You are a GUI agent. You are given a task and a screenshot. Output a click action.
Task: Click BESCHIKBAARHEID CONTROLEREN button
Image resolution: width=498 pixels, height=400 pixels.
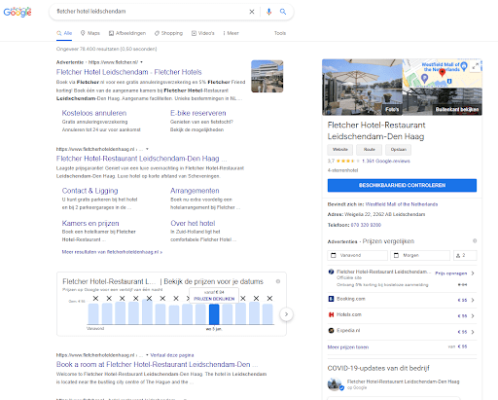(x=402, y=185)
